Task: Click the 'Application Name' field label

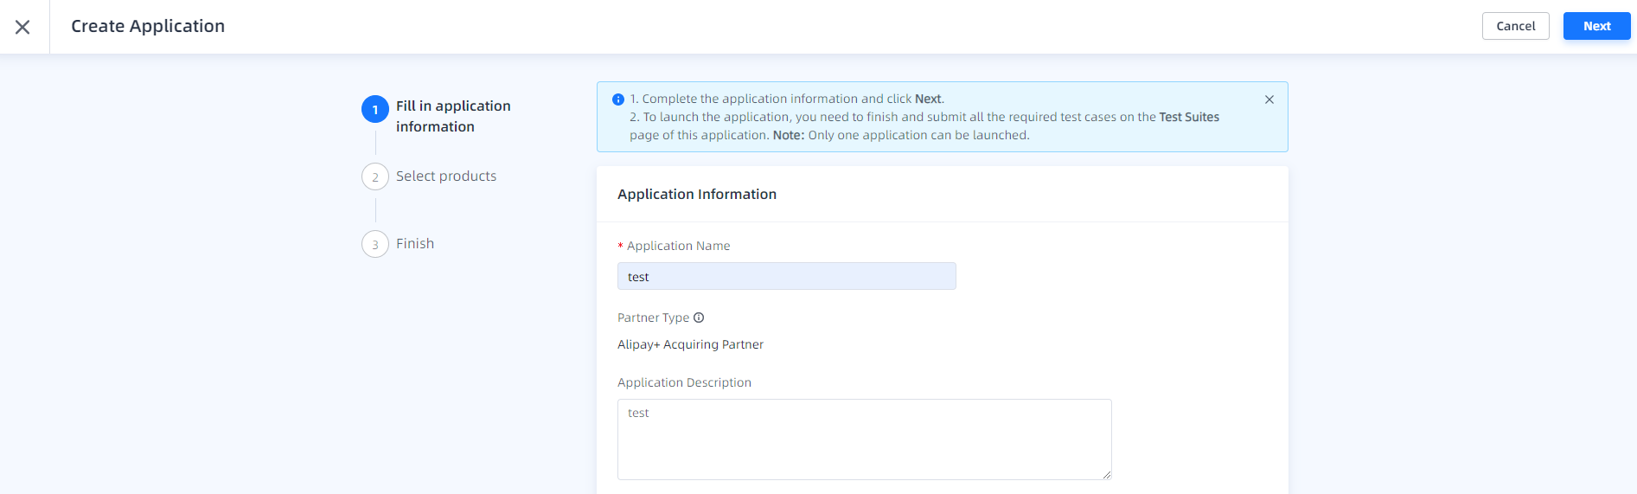Action: tap(678, 247)
